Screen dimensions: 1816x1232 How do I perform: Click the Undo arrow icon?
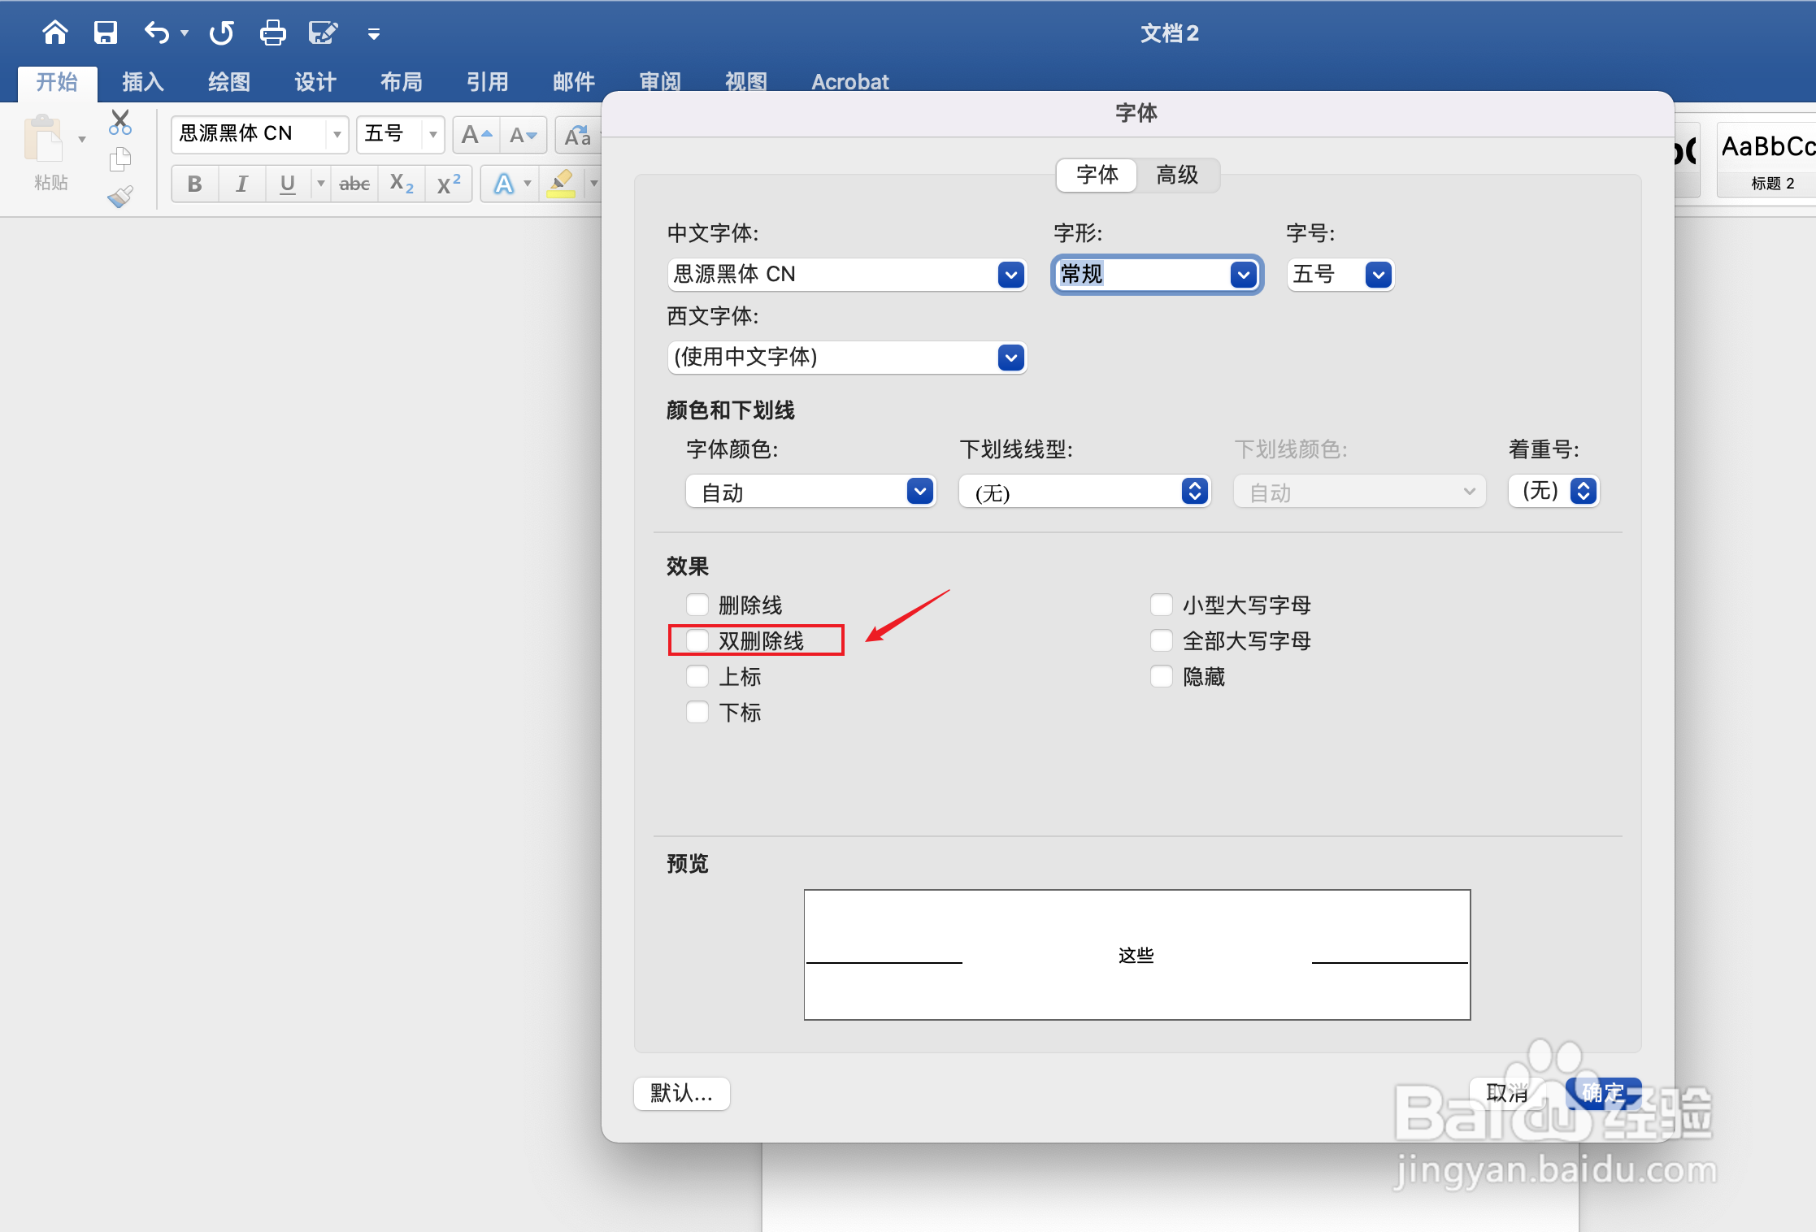(x=156, y=33)
